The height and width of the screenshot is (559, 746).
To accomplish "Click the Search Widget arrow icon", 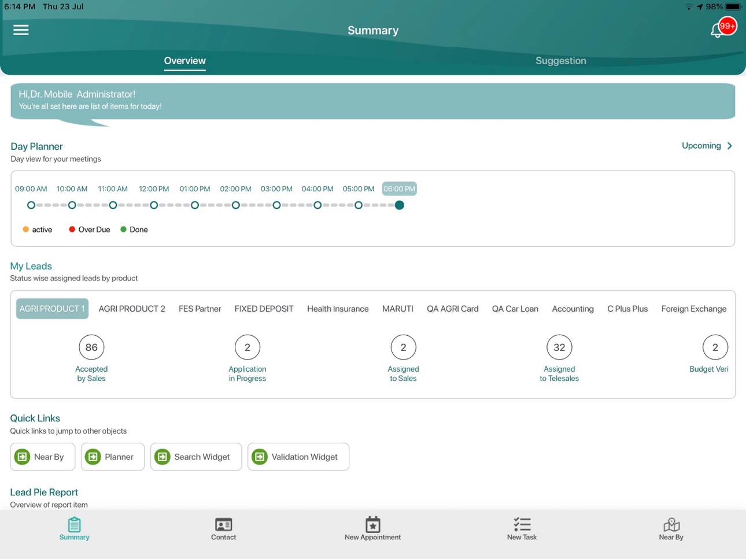I will click(163, 457).
